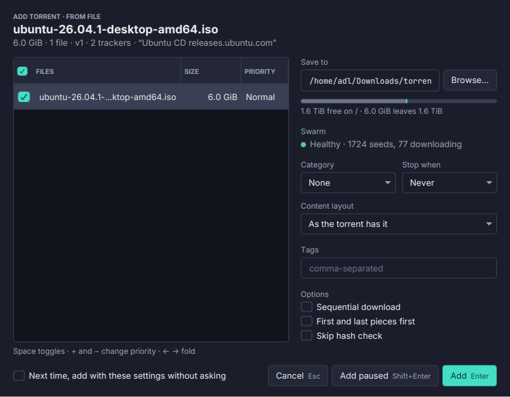Image resolution: width=510 pixels, height=397 pixels.
Task: Click the torrent summary line with 2 trackers
Action: tap(144, 43)
